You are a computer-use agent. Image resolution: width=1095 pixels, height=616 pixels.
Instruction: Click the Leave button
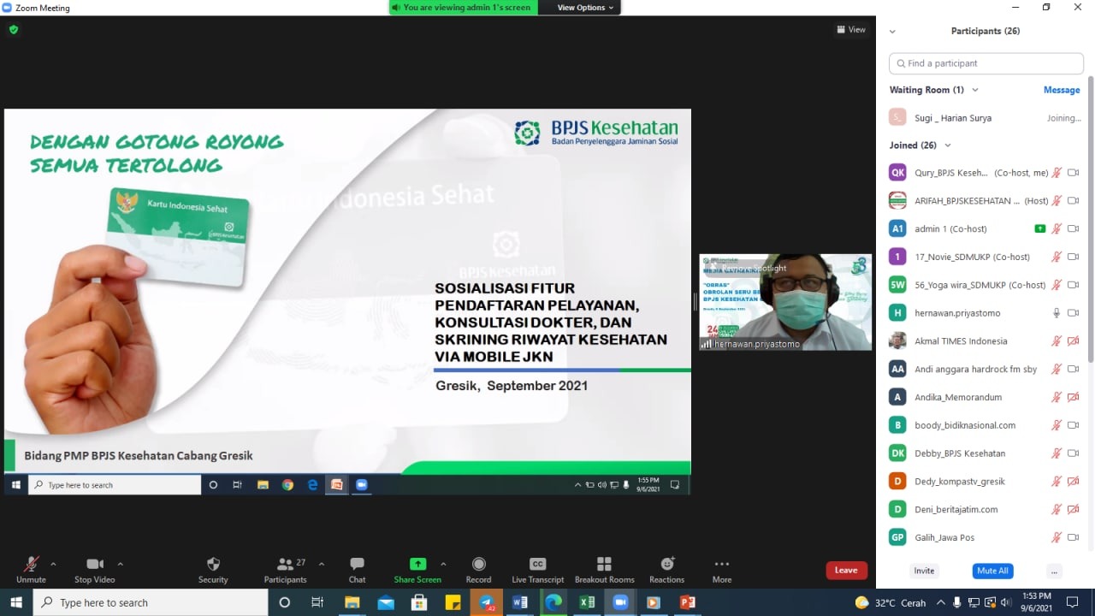(x=845, y=569)
